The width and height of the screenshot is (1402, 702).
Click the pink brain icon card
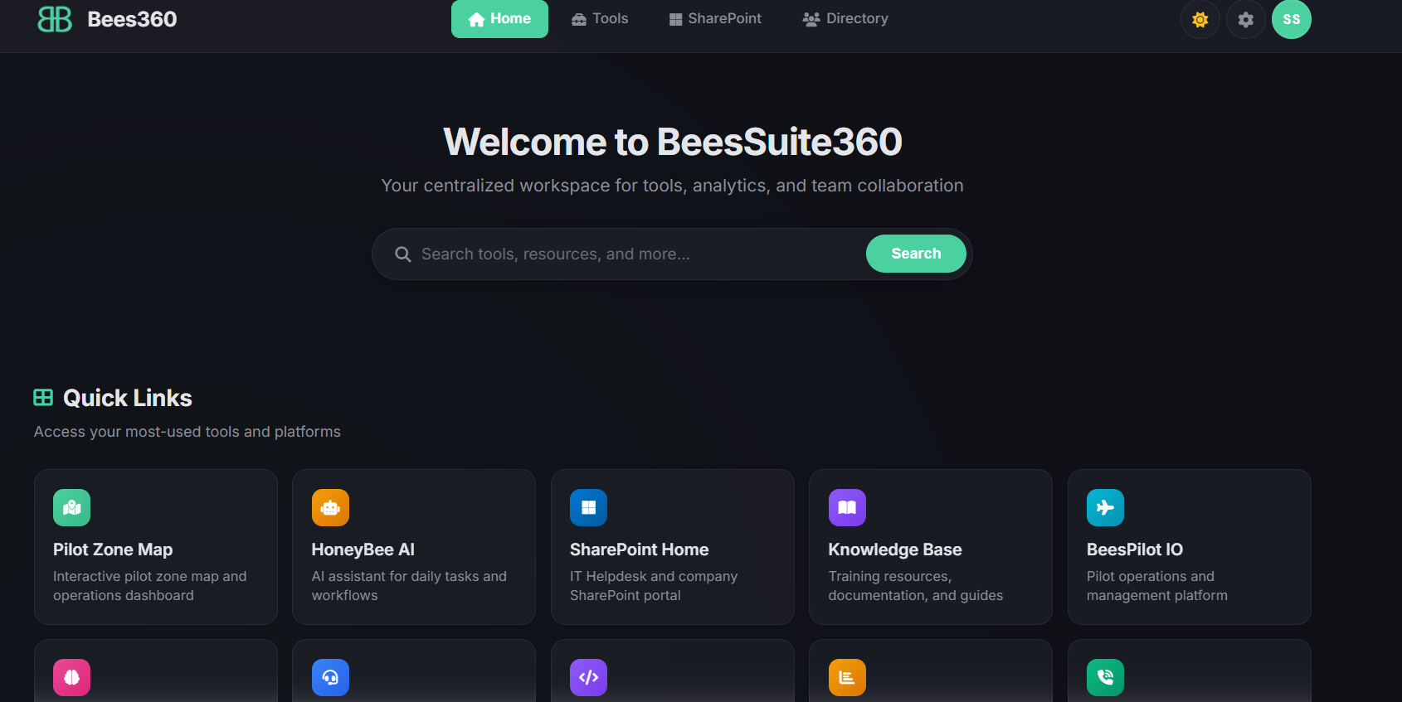tap(72, 677)
